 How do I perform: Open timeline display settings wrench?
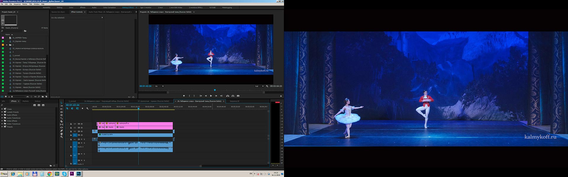click(87, 109)
